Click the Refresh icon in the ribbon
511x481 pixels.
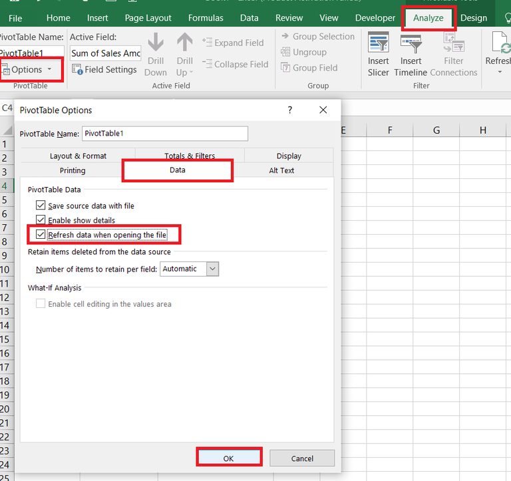tap(500, 44)
